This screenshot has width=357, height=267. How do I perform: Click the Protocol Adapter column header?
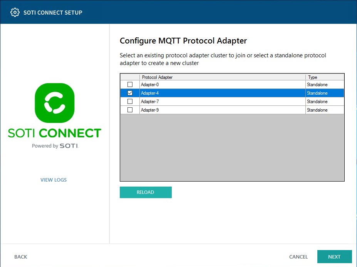[x=223, y=77]
